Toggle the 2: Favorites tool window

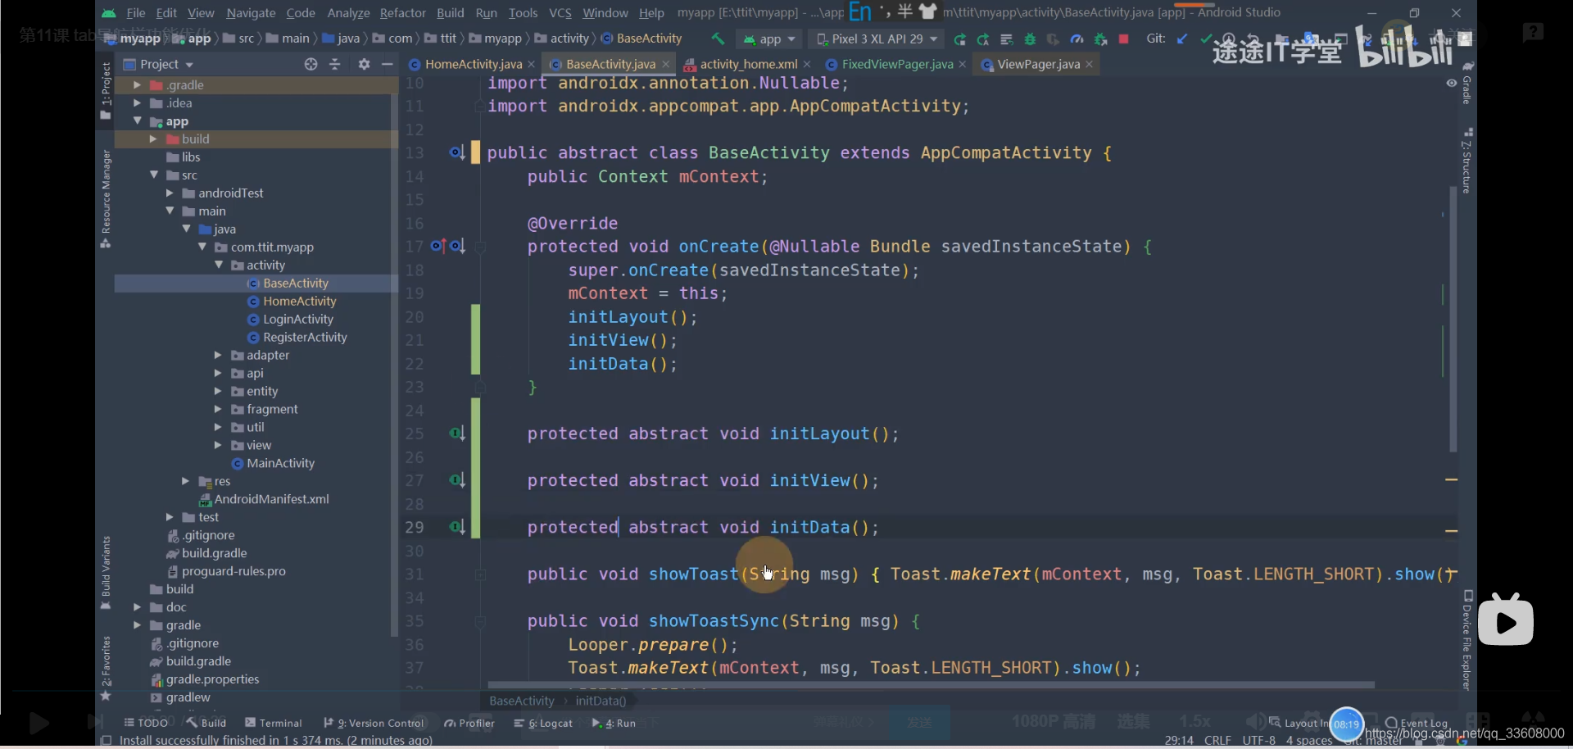tap(105, 668)
